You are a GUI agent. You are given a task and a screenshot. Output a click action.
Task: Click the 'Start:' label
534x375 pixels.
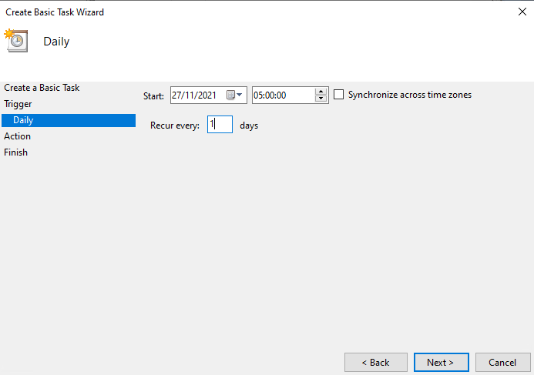tap(153, 96)
